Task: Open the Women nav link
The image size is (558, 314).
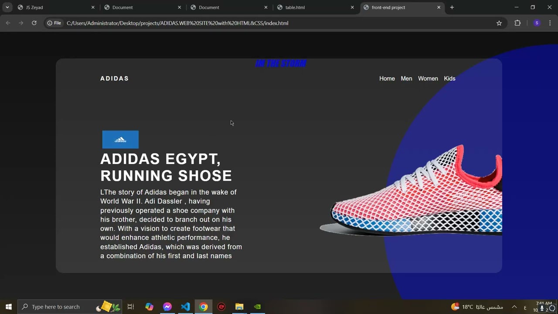Action: pyautogui.click(x=428, y=78)
